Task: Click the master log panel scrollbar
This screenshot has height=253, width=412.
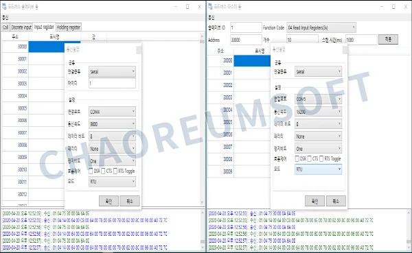Action: click(x=409, y=230)
